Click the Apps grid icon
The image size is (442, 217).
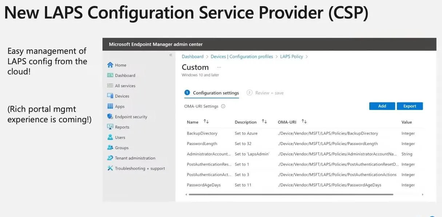[x=110, y=106]
